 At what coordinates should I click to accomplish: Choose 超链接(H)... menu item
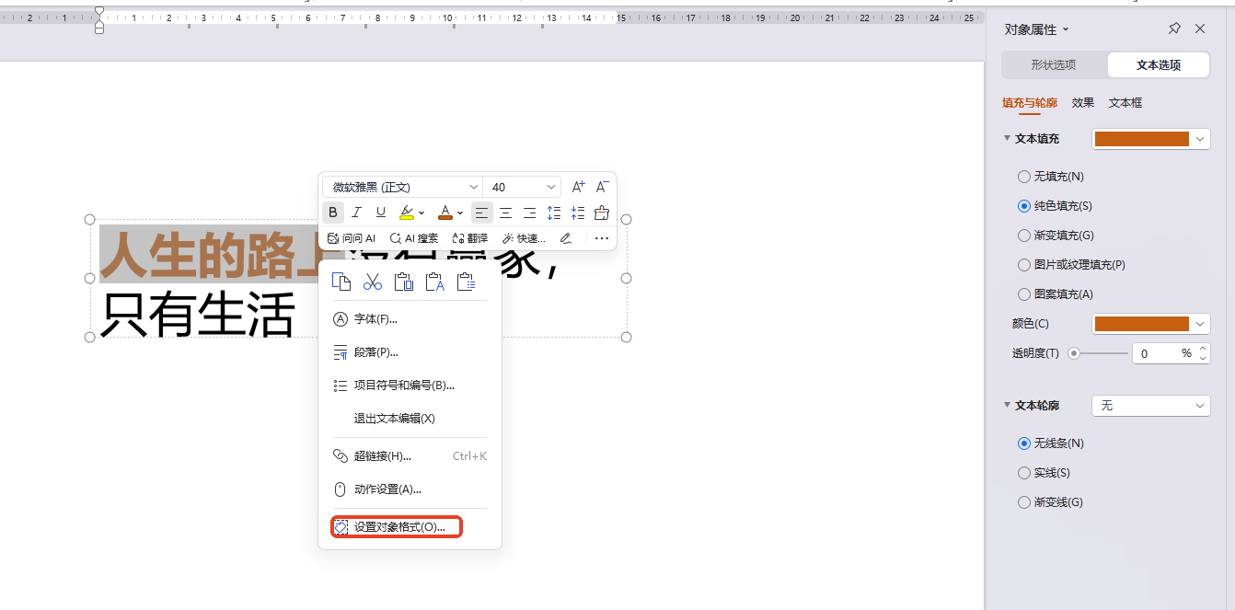pos(410,456)
